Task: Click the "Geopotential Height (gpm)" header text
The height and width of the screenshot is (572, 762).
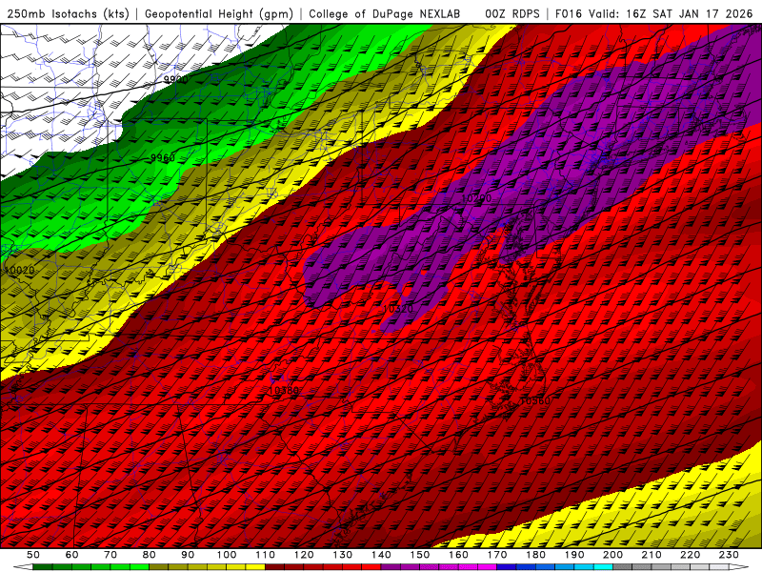Action: click(219, 14)
